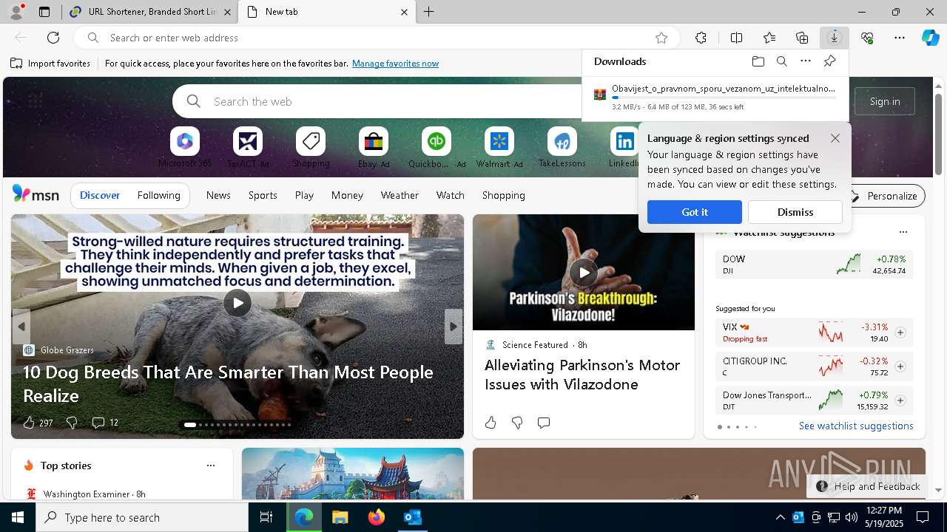Screen dimensions: 947x532
Task: Click Import favorites
Action: 50,64
